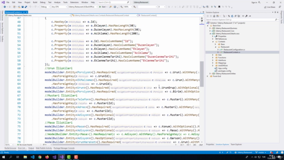Click the Sign in link
The height and width of the screenshot is (160, 284).
pos(256,2)
